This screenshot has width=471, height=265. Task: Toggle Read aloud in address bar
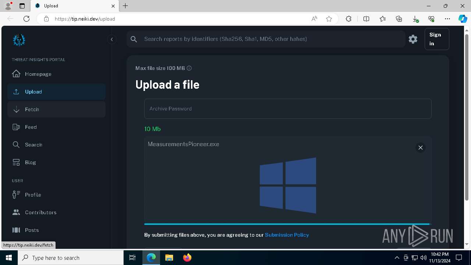point(314,19)
